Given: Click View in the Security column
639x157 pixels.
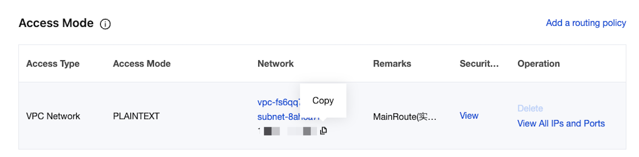Looking at the screenshot, I should coord(469,116).
